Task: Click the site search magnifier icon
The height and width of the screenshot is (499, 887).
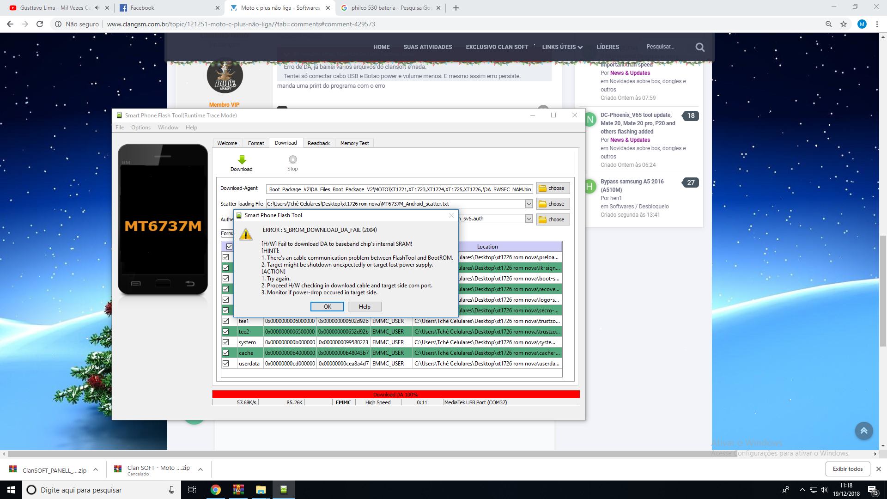Action: pyautogui.click(x=700, y=47)
